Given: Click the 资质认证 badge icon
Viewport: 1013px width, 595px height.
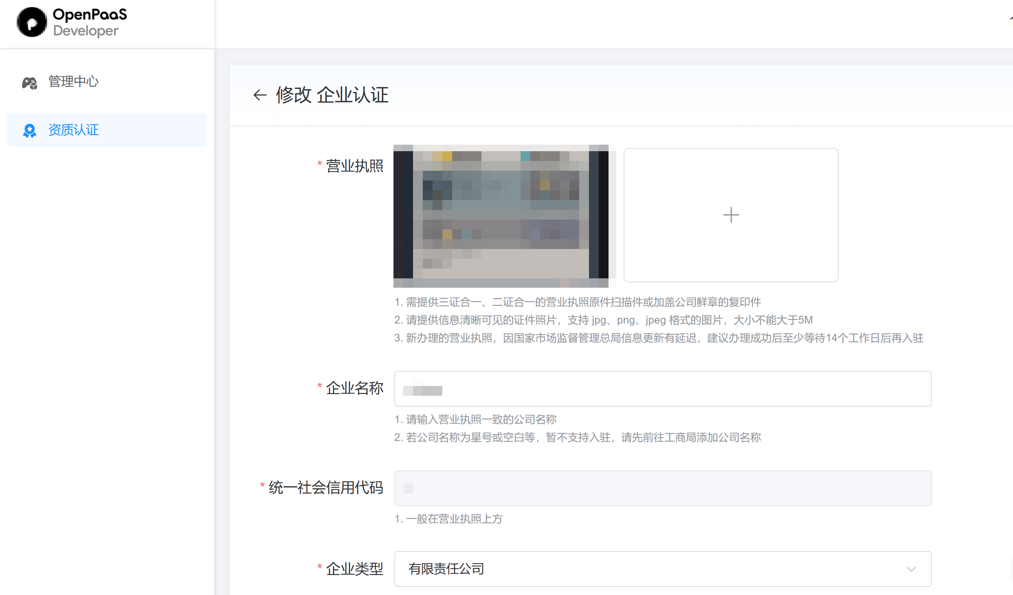Looking at the screenshot, I should (30, 130).
